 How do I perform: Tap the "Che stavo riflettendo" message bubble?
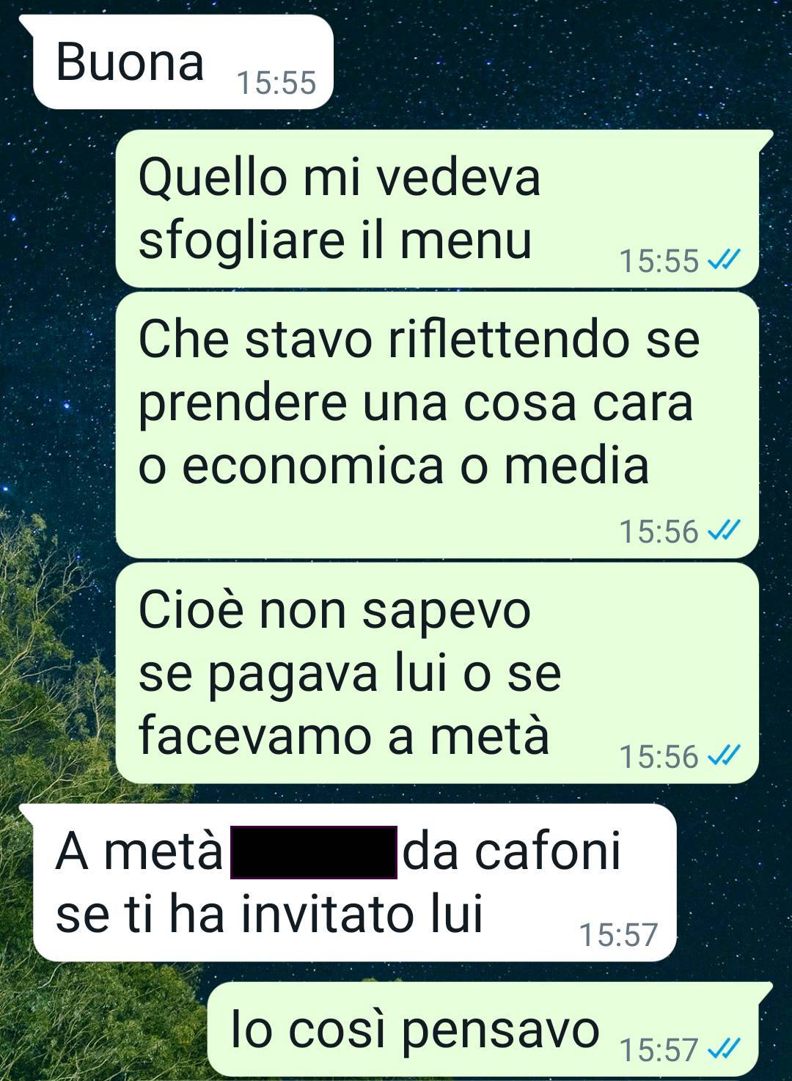(437, 425)
